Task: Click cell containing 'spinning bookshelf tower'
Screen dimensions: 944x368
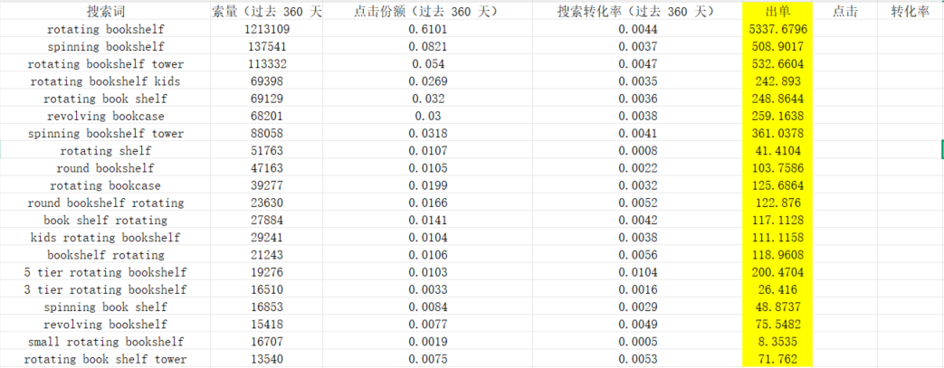Action: pos(105,134)
